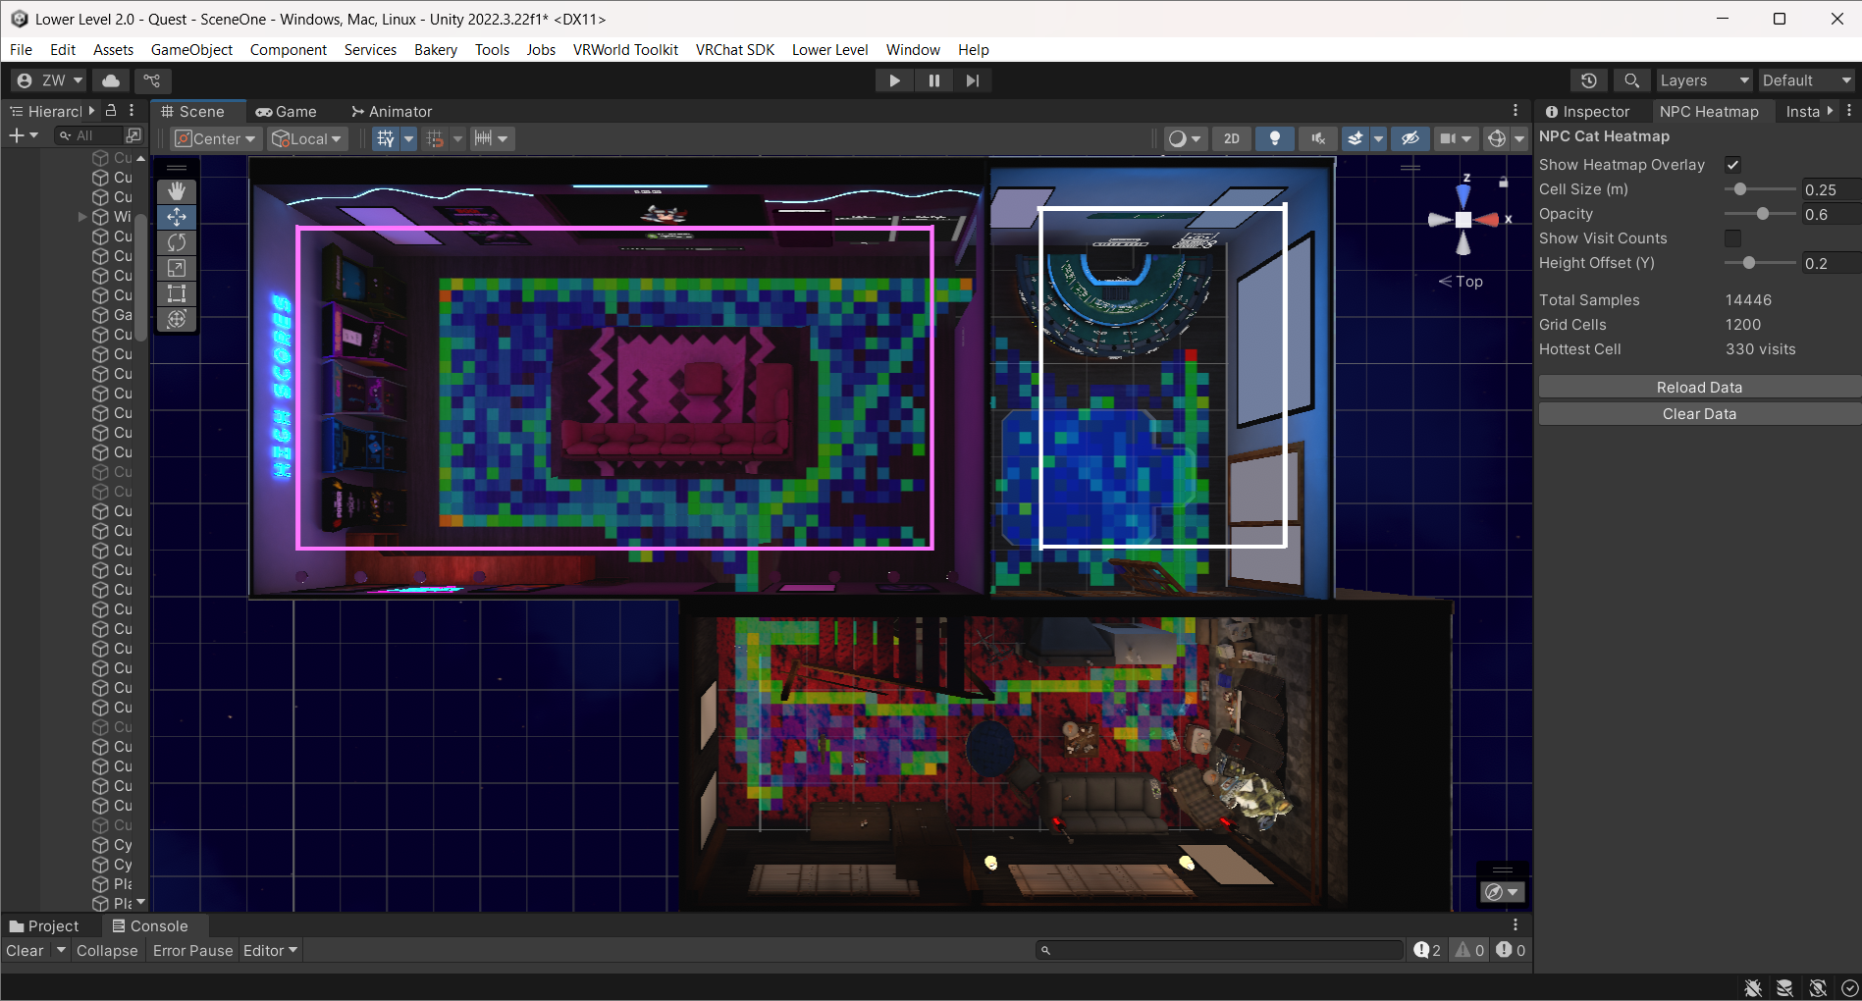Screen dimensions: 1862x1001
Task: Open the Center pivot mode dropdown
Action: [x=215, y=138]
